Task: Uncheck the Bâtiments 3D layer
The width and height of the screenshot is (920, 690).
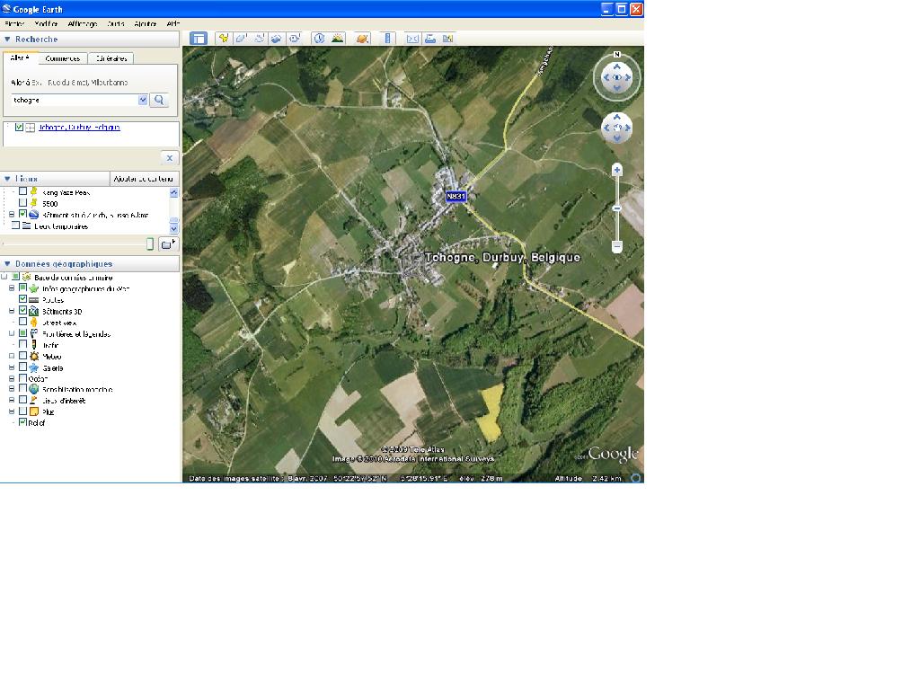Action: coord(22,310)
